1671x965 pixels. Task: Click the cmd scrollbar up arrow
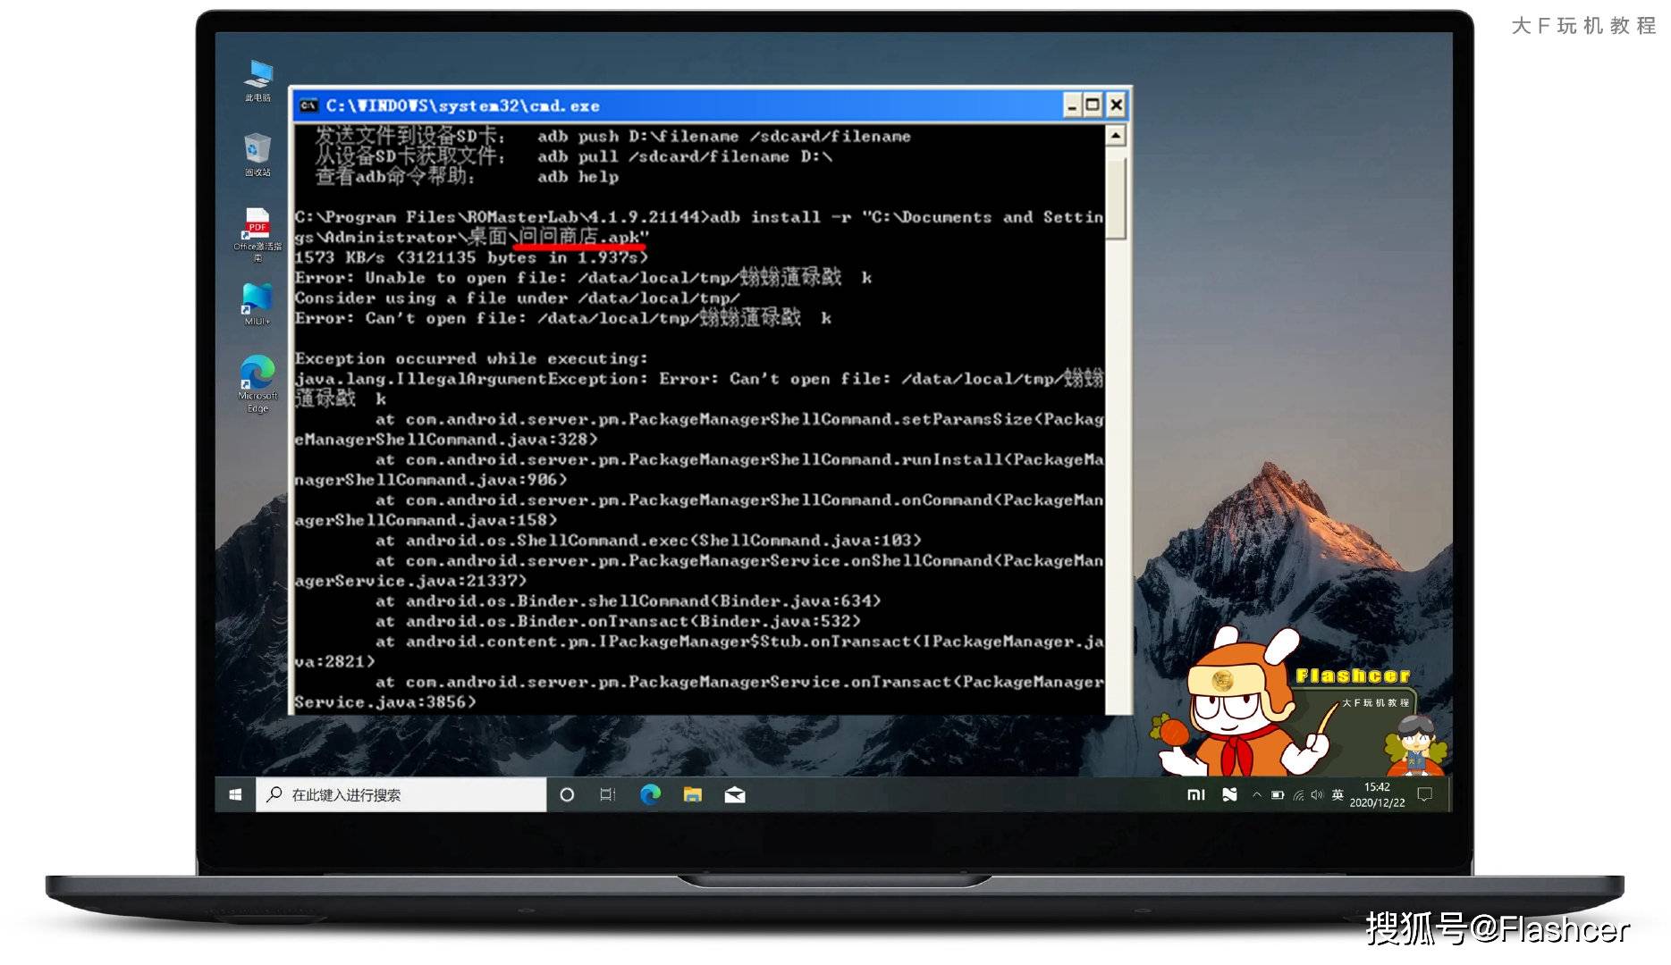click(x=1116, y=136)
